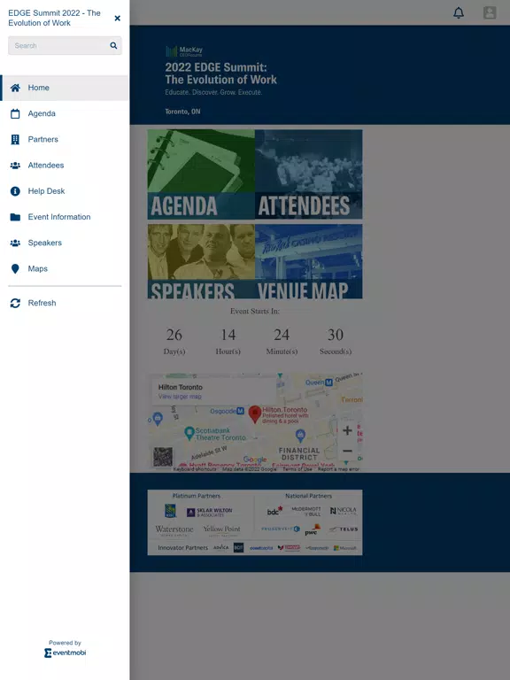Click the Scotiabank Theatre Toronto marker
This screenshot has width=510, height=680.
point(189,432)
